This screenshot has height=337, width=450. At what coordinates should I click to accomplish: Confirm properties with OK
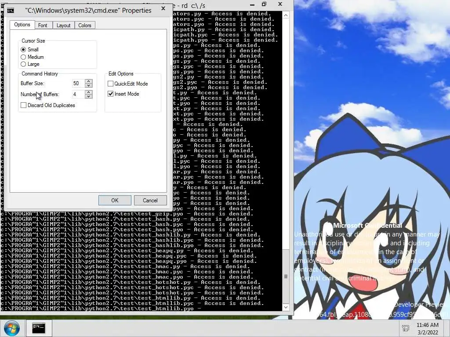click(115, 200)
